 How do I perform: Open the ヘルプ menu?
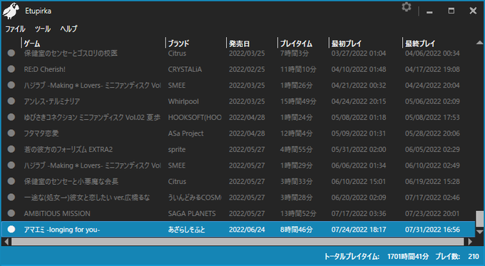68,29
